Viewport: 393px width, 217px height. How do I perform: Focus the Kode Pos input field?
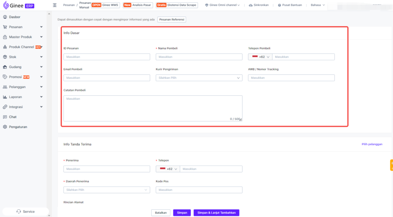[199, 190]
